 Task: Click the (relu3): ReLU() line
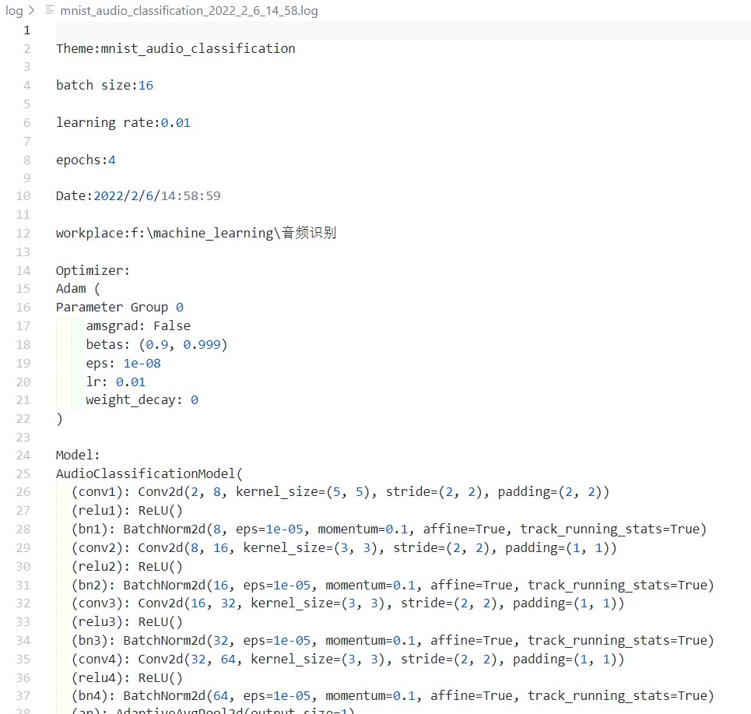coord(127,622)
